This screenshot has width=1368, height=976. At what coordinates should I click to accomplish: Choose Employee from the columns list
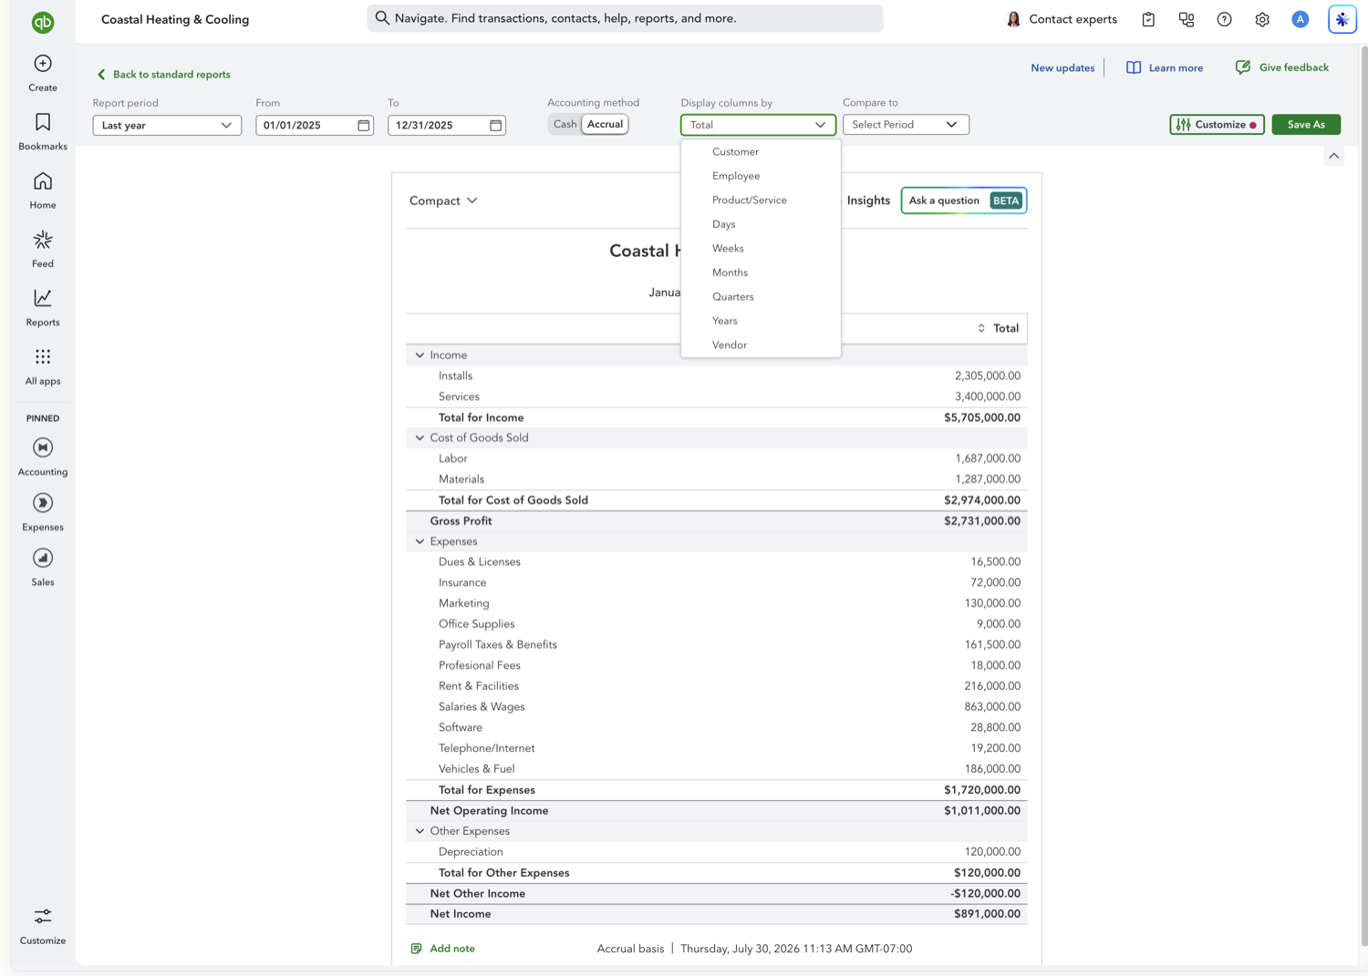point(761,176)
